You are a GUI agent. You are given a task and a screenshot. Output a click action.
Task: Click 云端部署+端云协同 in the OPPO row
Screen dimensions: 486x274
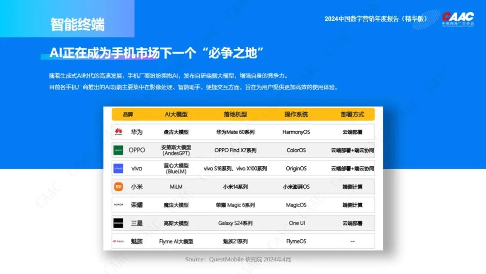[352, 150]
